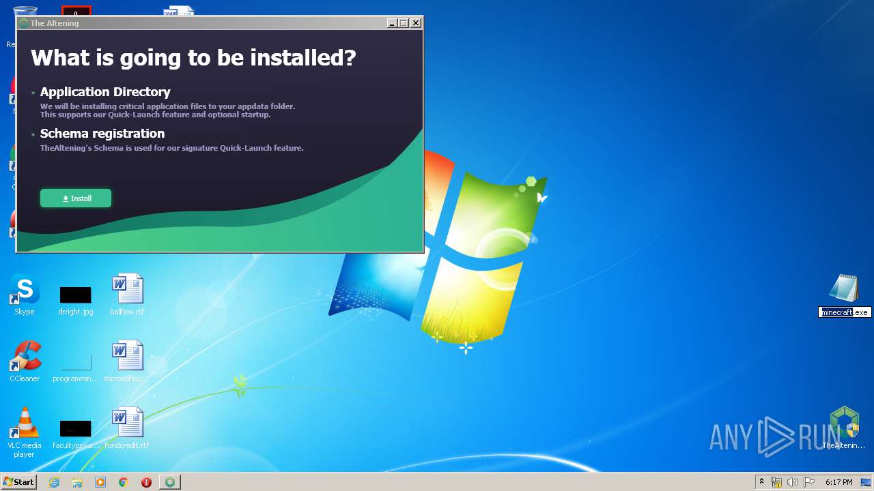The height and width of the screenshot is (491, 874).
Task: Launch Internet Explorer from the taskbar
Action: pos(55,482)
